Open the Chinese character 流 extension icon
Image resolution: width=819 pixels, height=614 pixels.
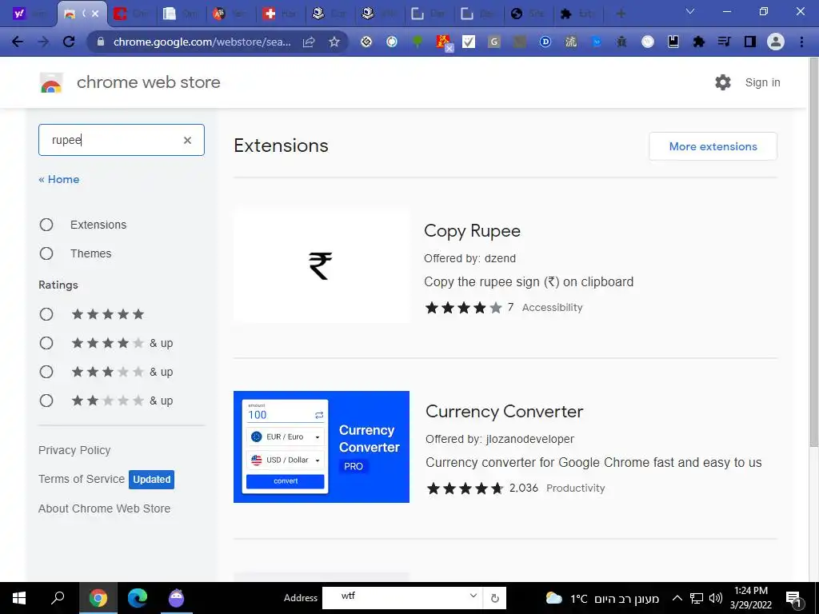tap(571, 42)
